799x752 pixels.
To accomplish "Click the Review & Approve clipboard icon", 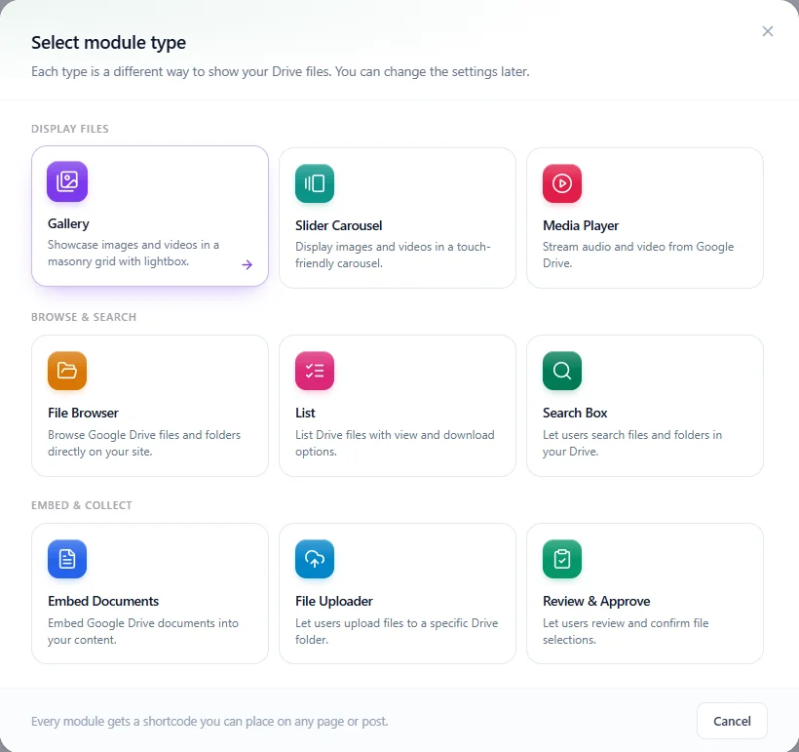I will [x=562, y=559].
